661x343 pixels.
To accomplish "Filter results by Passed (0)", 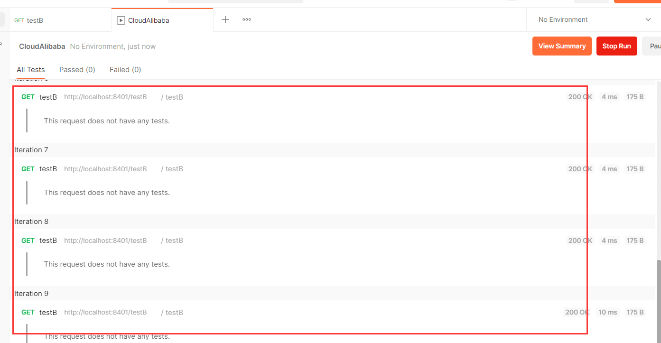I will (77, 70).
